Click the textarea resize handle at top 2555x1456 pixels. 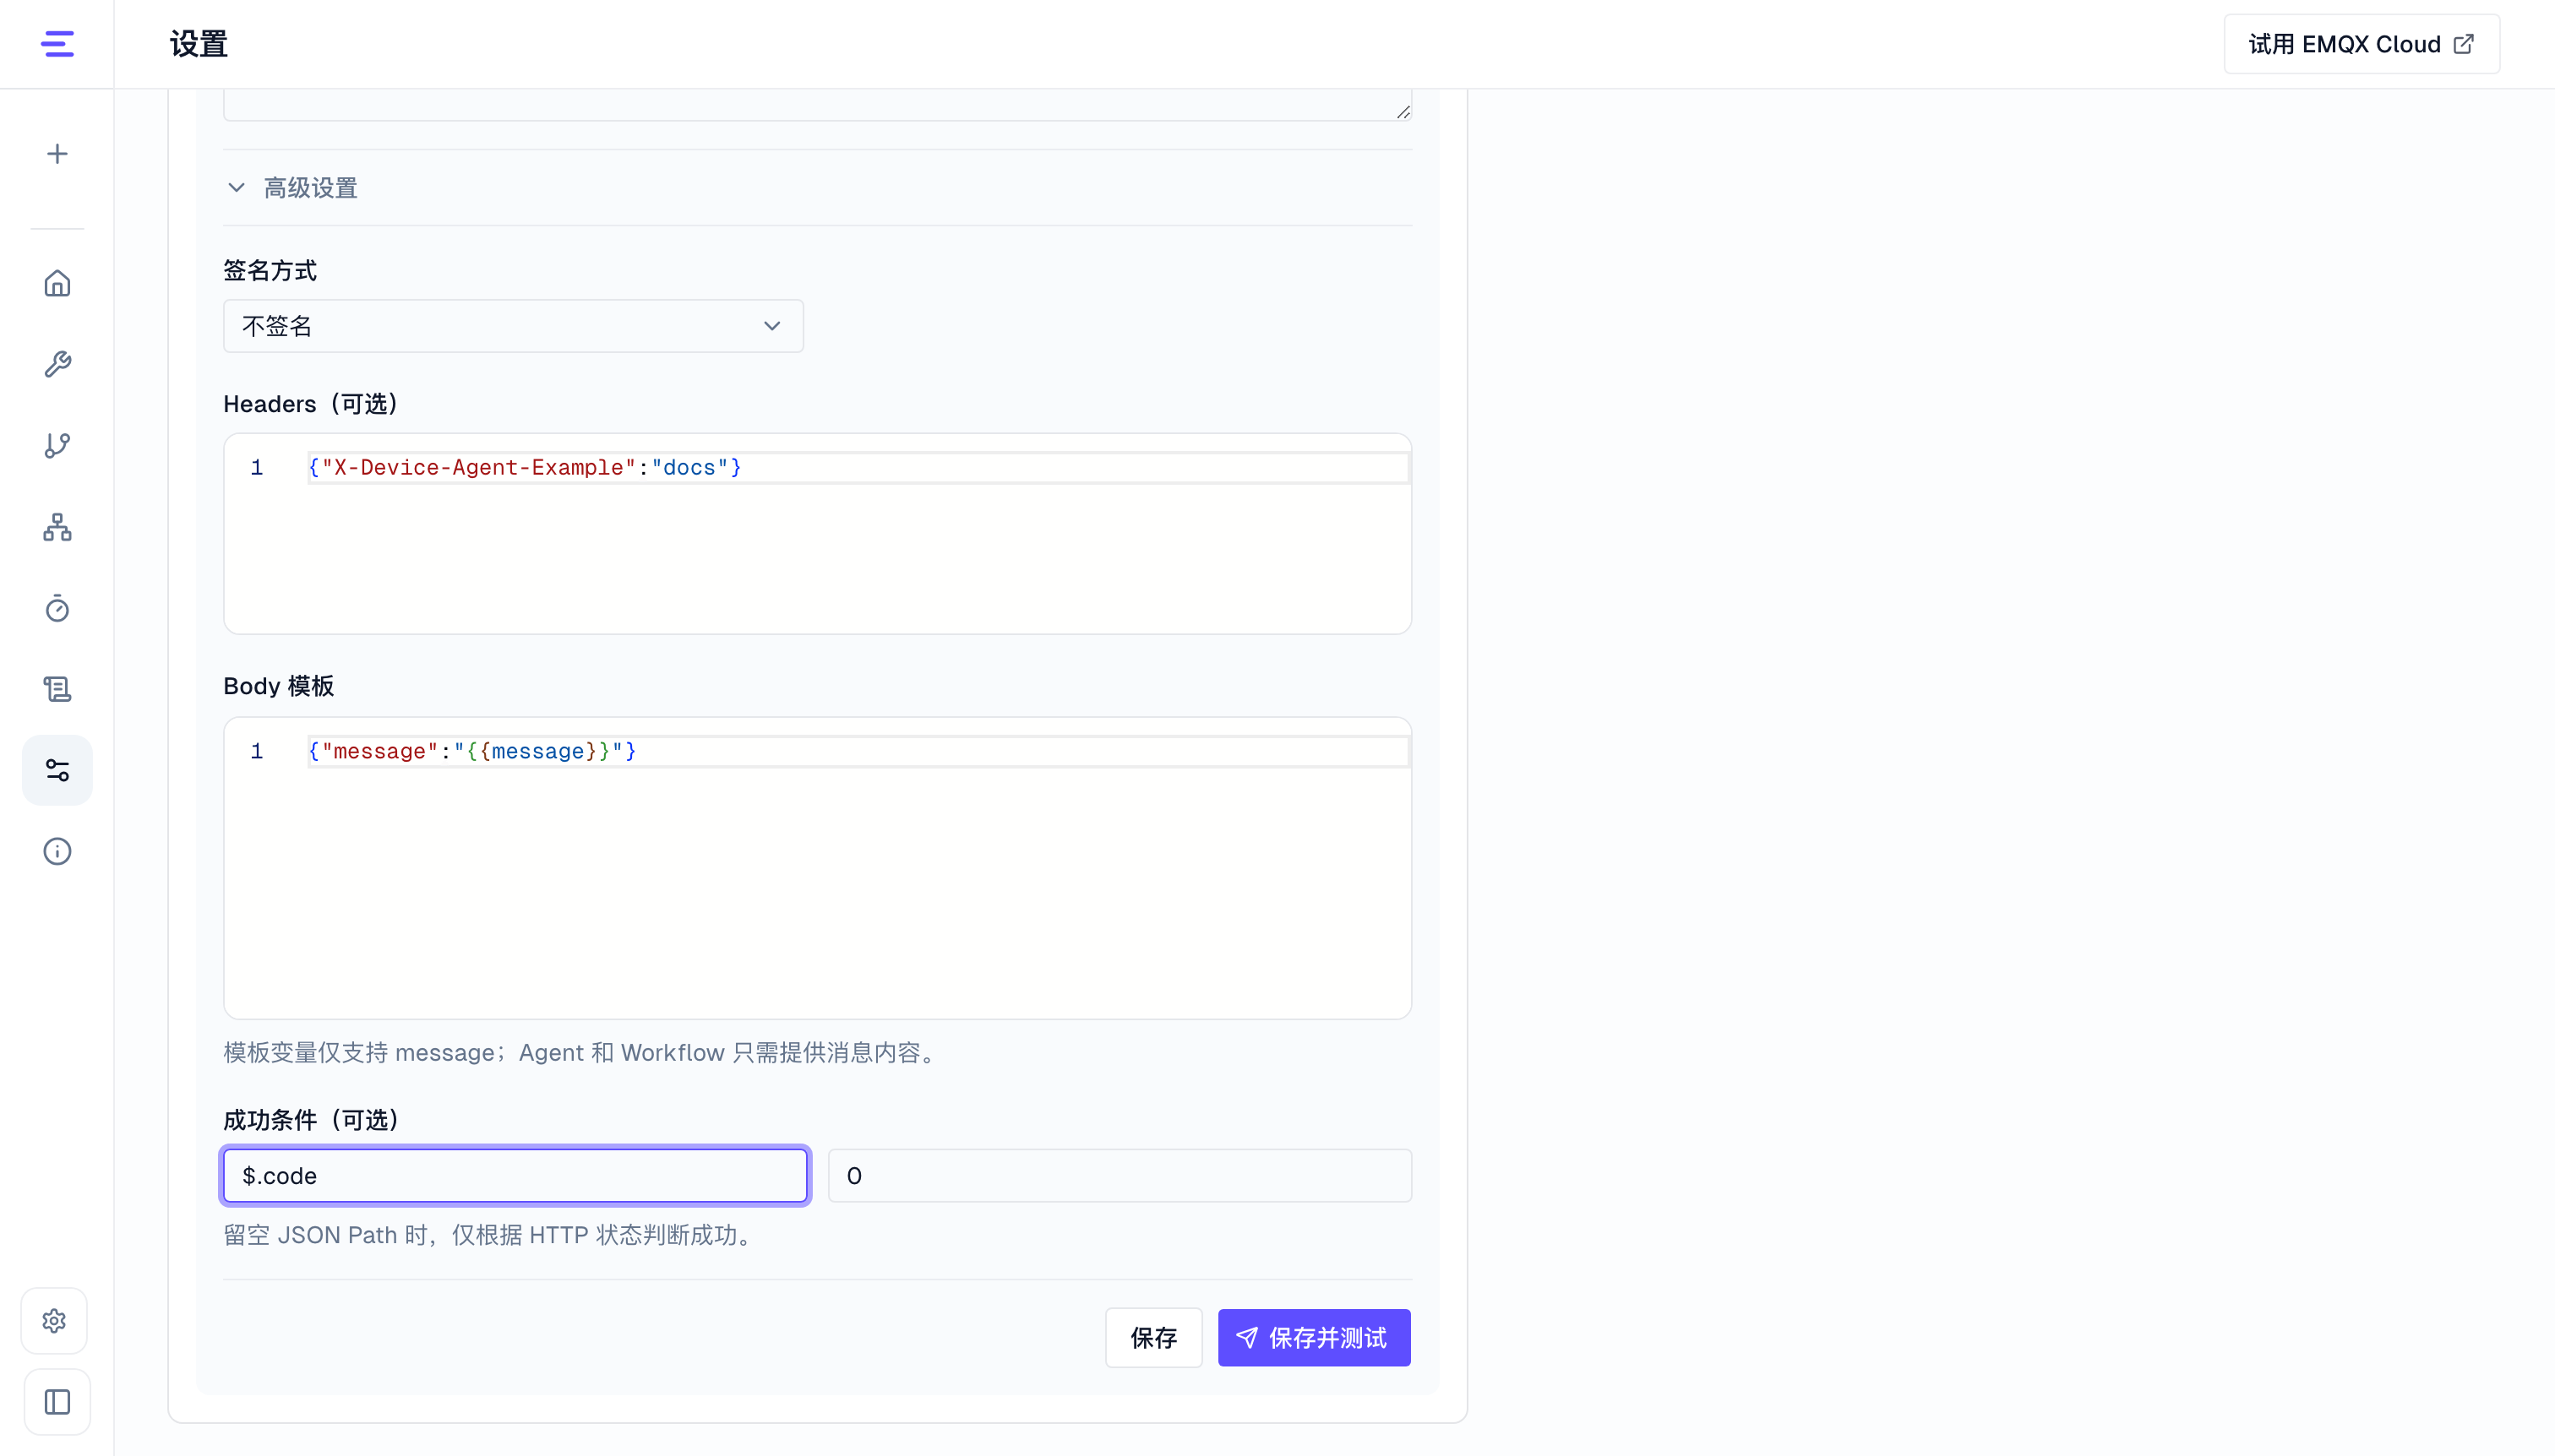pyautogui.click(x=1403, y=112)
